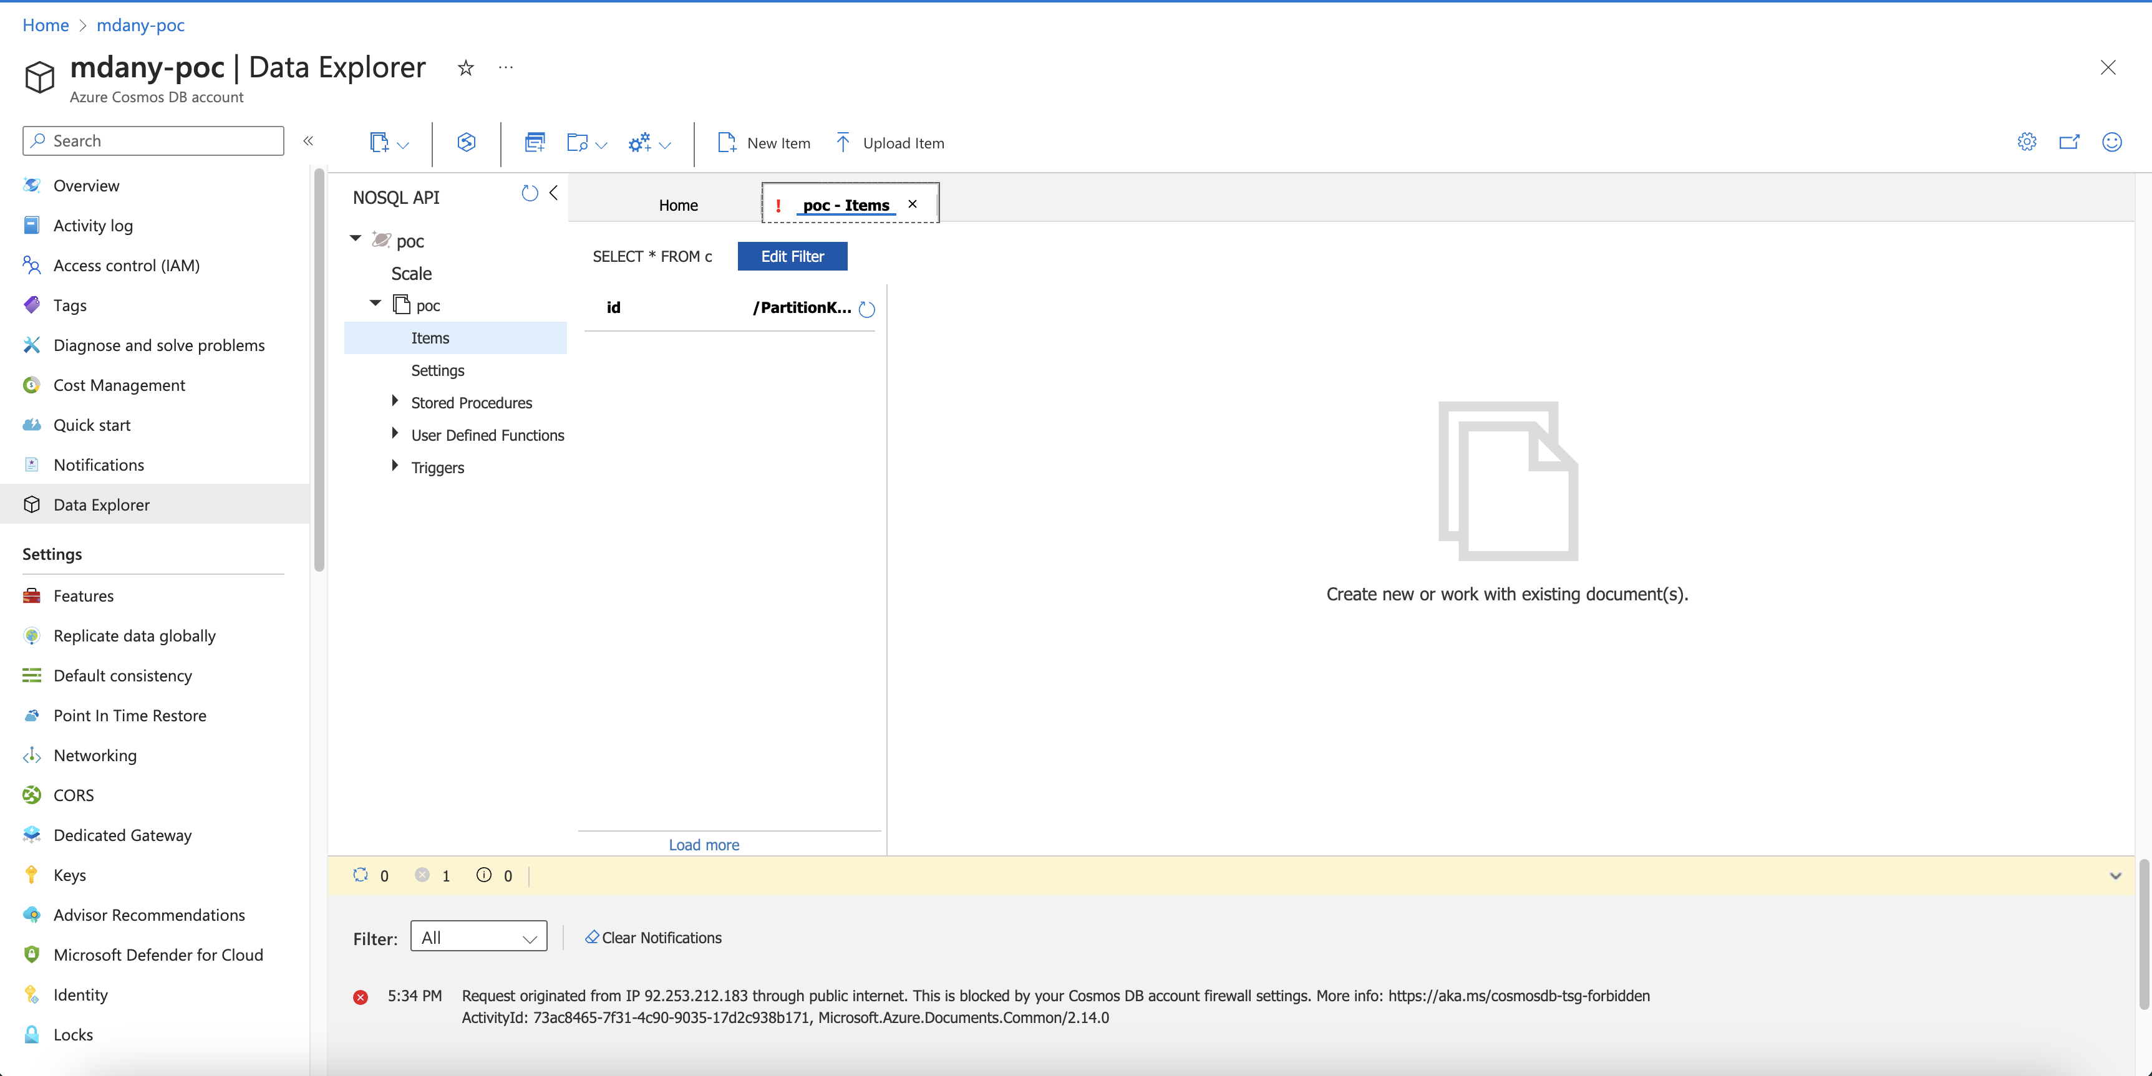Open the New Container dropdown arrow

click(x=404, y=145)
